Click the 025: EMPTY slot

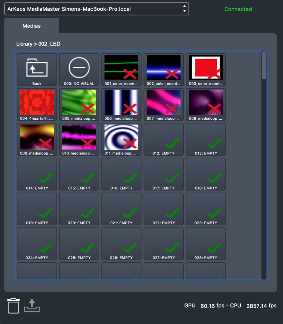(79, 244)
